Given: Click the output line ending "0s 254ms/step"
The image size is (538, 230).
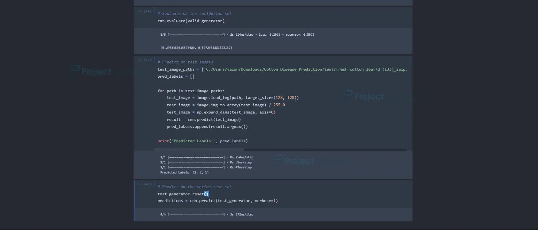Looking at the screenshot, I should point(207,157).
